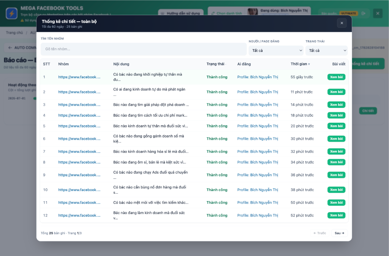Click the Thành công status in row 1
Viewport: 389px width, 256px height.
(217, 77)
